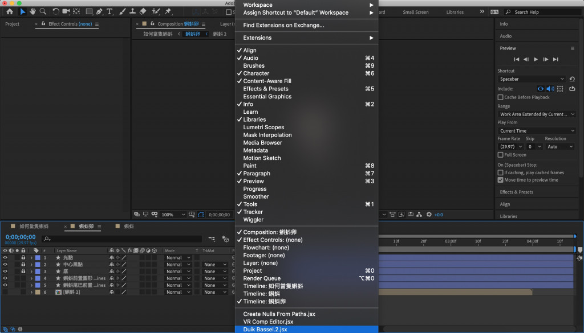Screen dimensions: 584x333
Task: Open Work Area Extended By Current range dropdown
Action: tap(537, 114)
